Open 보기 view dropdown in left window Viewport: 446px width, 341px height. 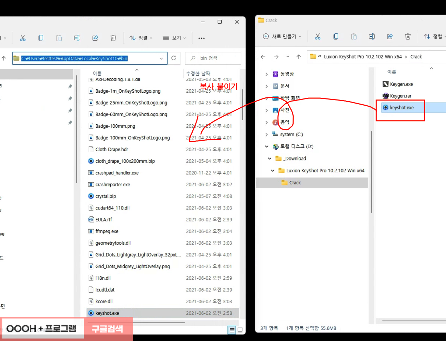174,38
